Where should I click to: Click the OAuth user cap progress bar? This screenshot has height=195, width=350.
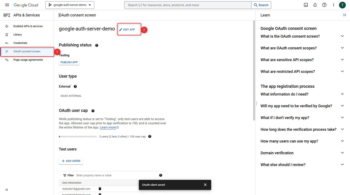78,137
